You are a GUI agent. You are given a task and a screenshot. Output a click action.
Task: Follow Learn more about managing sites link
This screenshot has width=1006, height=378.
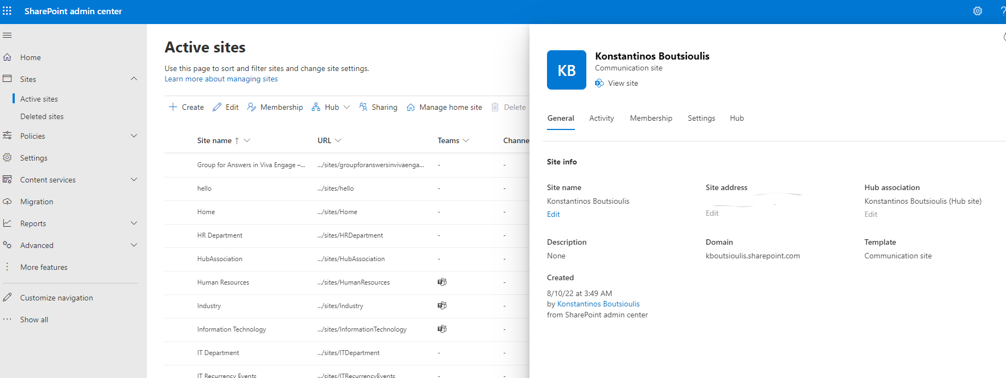click(221, 79)
